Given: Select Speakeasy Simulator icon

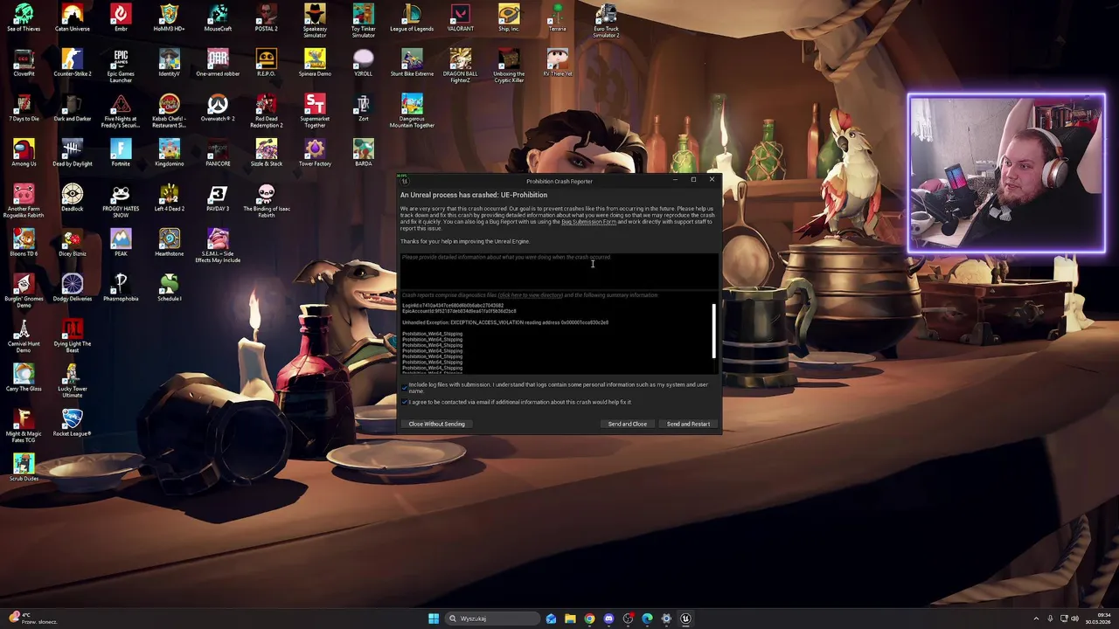Looking at the screenshot, I should pyautogui.click(x=315, y=21).
